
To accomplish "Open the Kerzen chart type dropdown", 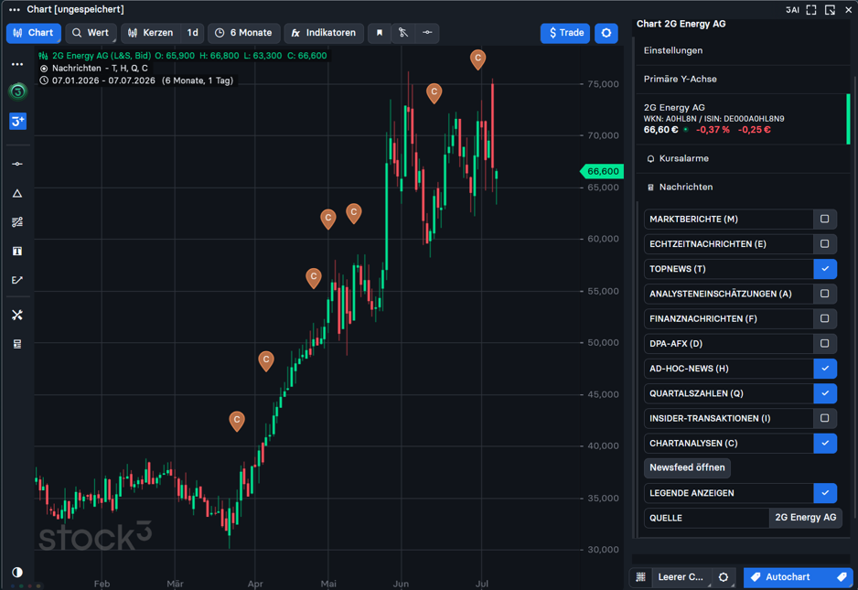I will click(151, 33).
